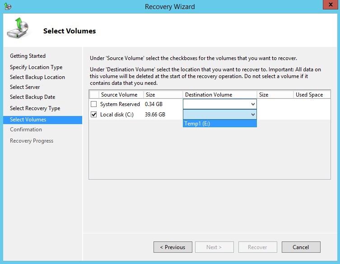Collapse the Local disk destination dropdown arrow
The image size is (340, 264).
click(x=252, y=115)
